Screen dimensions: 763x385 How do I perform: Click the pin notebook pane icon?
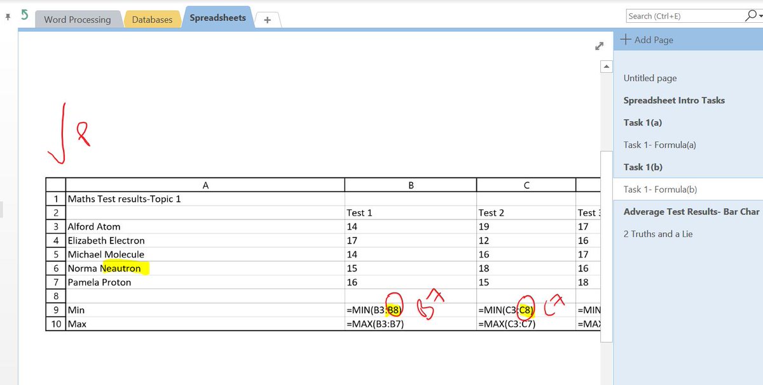click(x=7, y=17)
